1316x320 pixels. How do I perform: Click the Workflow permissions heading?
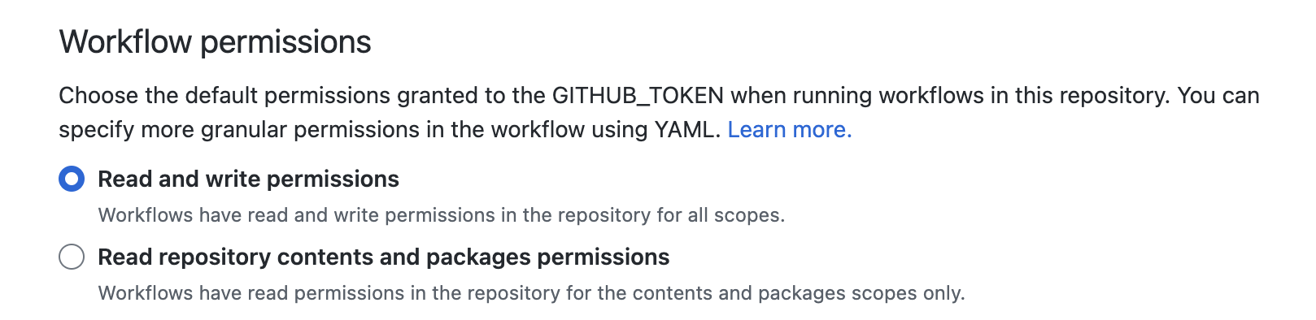tap(215, 42)
